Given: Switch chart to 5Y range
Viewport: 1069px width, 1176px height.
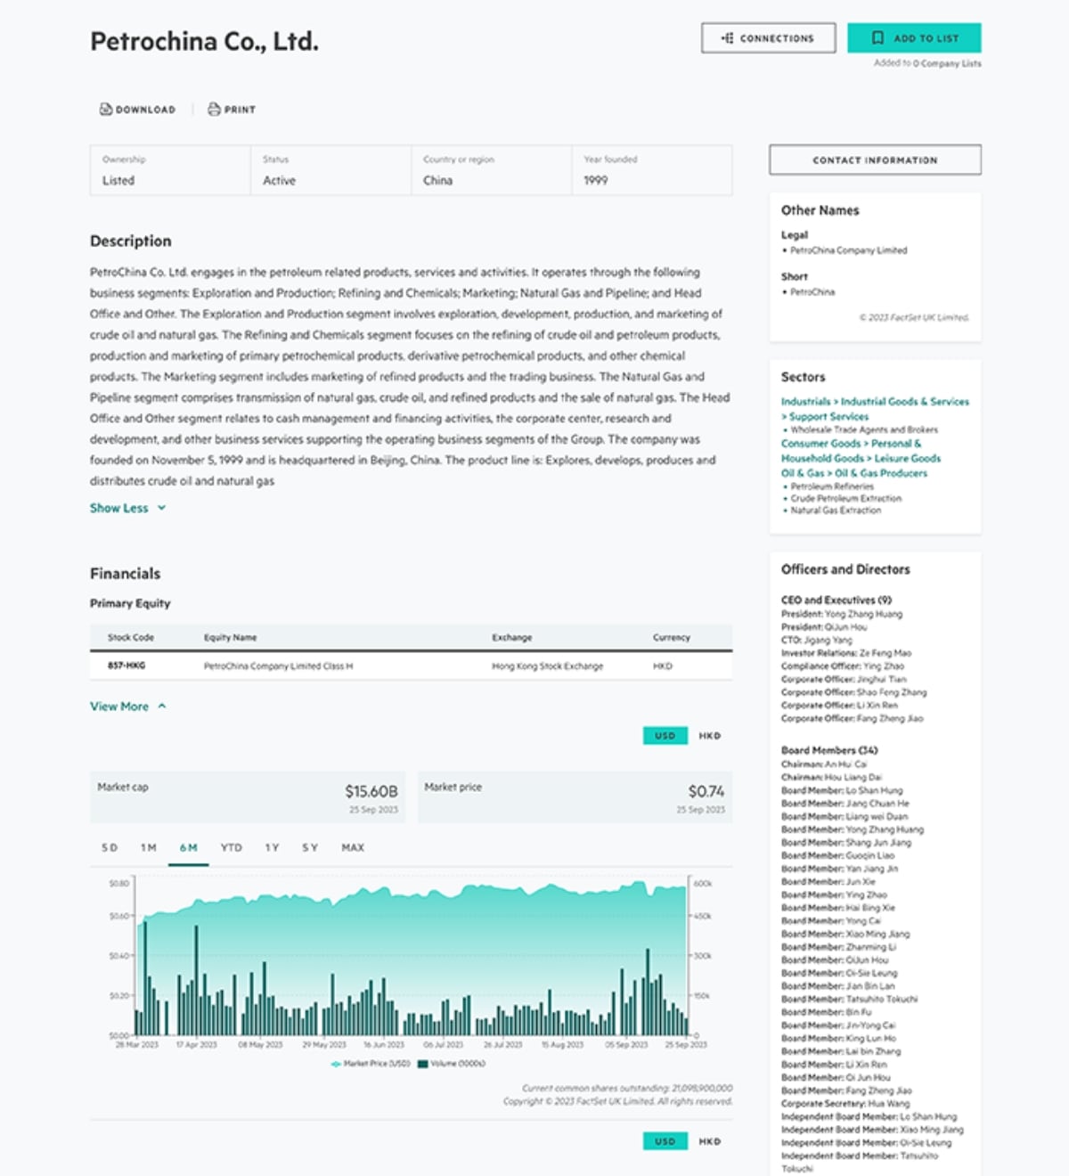Looking at the screenshot, I should tap(310, 848).
